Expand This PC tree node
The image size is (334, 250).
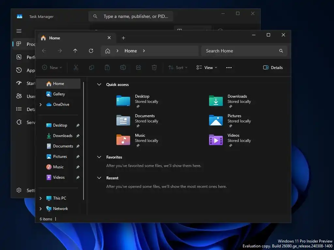click(40, 198)
